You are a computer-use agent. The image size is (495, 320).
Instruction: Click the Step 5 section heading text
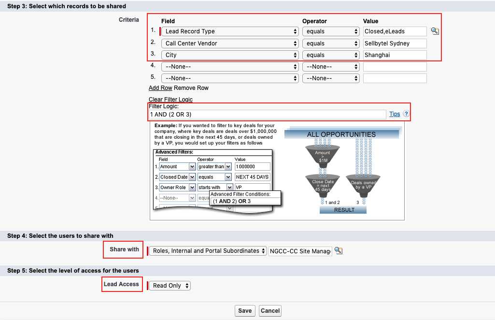pyautogui.click(x=73, y=270)
